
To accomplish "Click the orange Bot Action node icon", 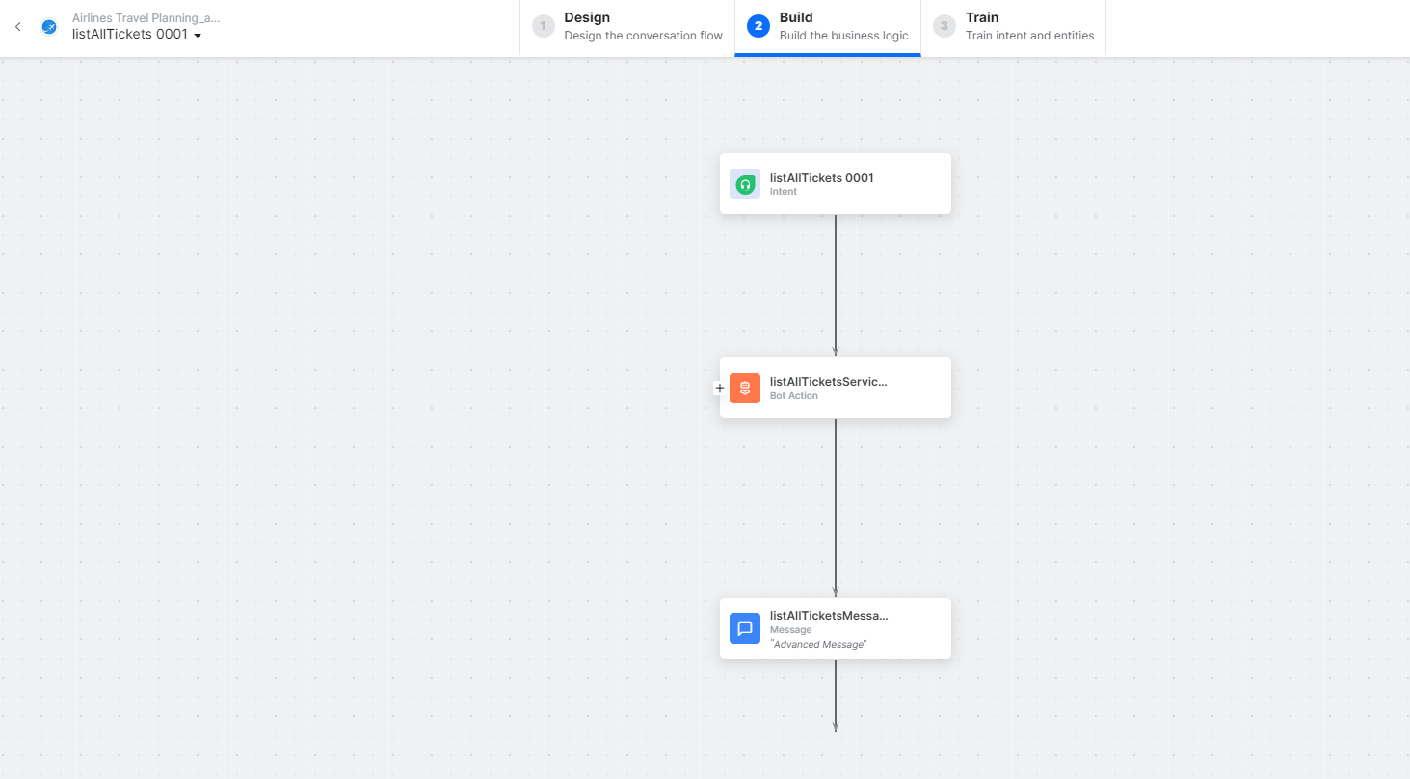I will tap(744, 388).
